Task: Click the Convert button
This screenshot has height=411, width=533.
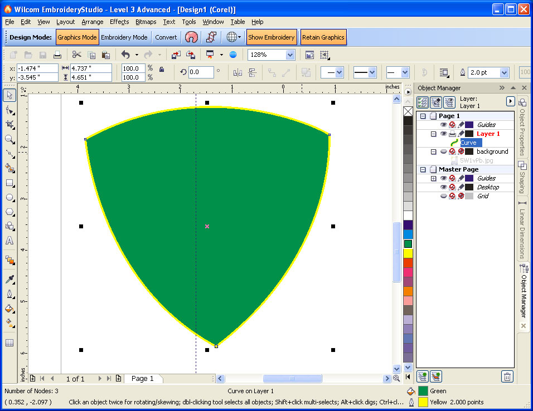Action: 166,37
